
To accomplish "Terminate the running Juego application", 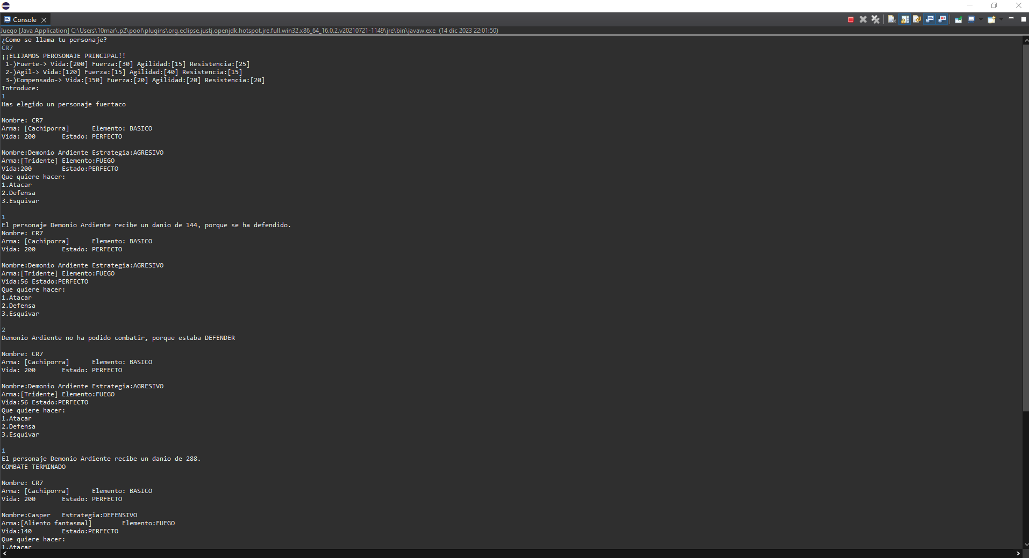I will pos(851,19).
